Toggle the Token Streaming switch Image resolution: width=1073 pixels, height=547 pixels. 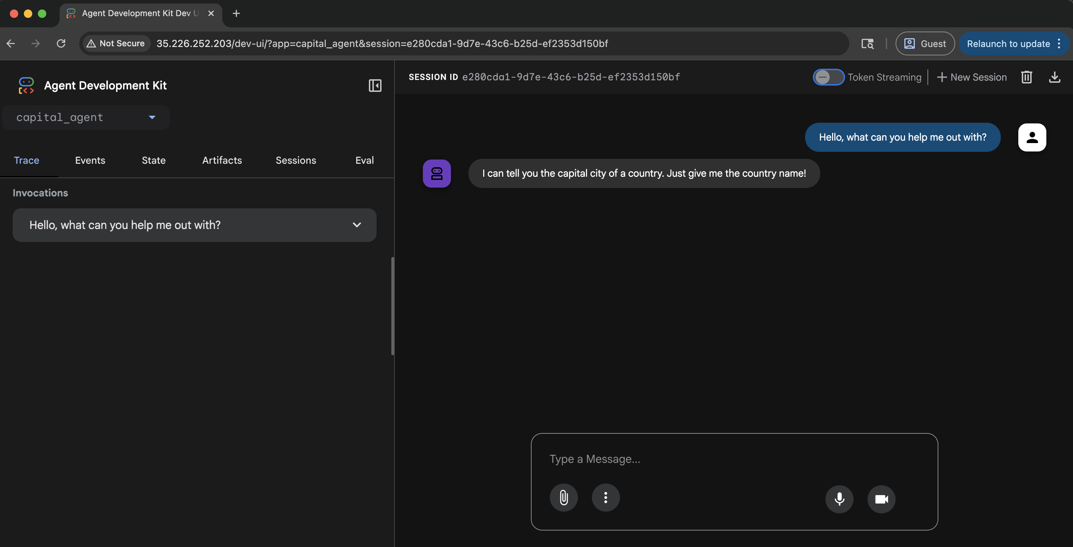828,77
